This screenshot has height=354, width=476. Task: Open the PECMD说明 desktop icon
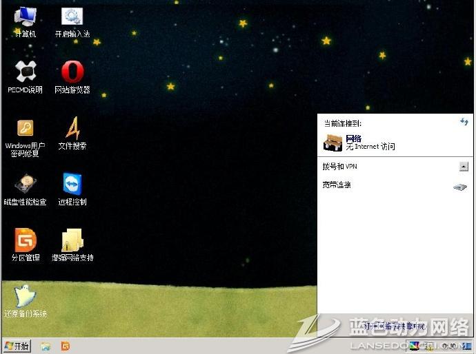[x=26, y=77]
